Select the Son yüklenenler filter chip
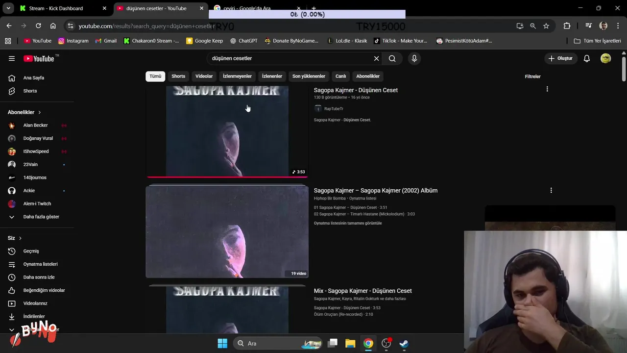Screen dimensions: 627x353 (x=309, y=76)
